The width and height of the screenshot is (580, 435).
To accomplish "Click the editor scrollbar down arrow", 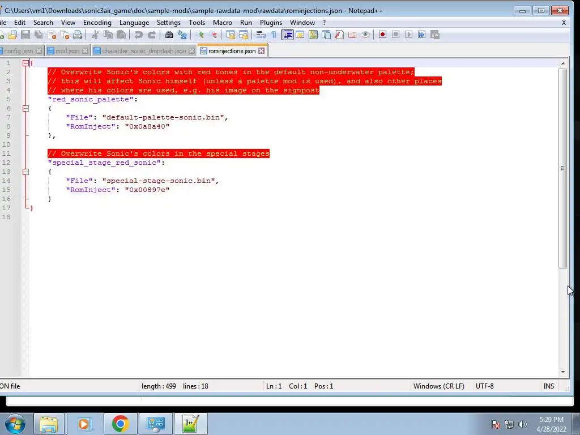I will 563,372.
